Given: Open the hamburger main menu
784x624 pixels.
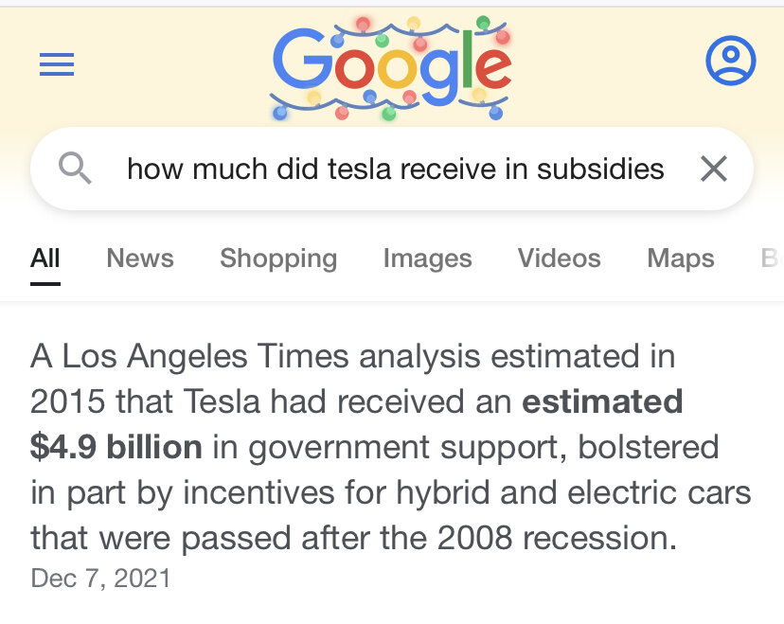Looking at the screenshot, I should pos(57,64).
